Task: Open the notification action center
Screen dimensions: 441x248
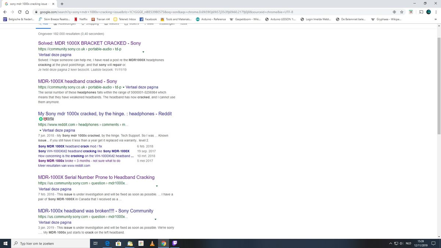Action: [x=434, y=243]
